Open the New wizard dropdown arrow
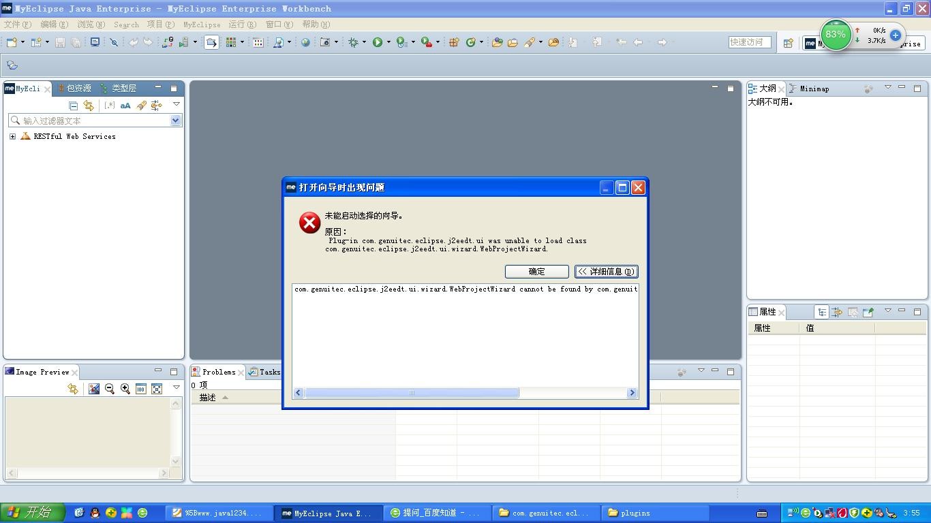 (x=22, y=42)
